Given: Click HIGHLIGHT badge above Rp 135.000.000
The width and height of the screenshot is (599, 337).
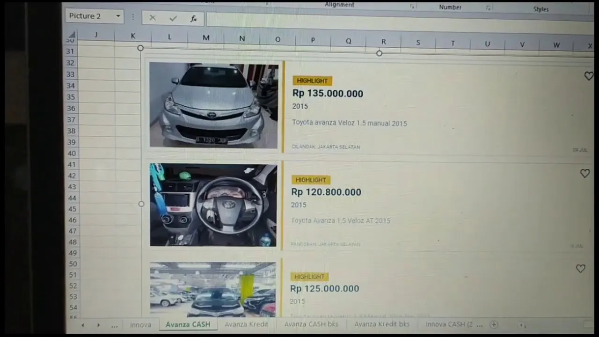Looking at the screenshot, I should 312,81.
